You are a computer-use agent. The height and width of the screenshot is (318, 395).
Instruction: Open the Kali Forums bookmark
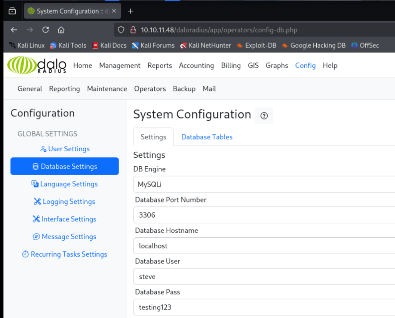pos(153,46)
